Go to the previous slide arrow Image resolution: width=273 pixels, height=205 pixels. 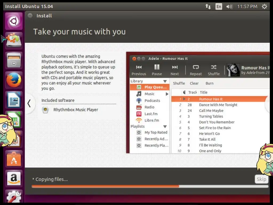[x=29, y=103]
